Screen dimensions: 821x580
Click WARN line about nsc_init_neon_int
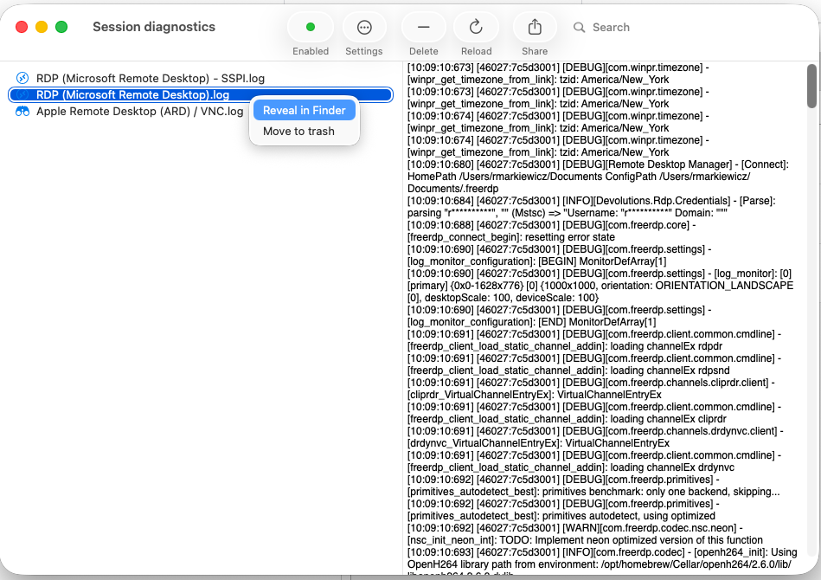tap(586, 534)
